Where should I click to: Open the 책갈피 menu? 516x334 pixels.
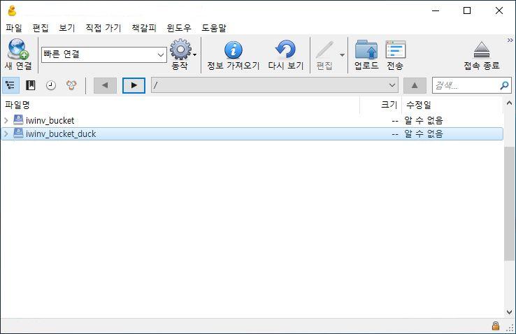[x=144, y=28]
